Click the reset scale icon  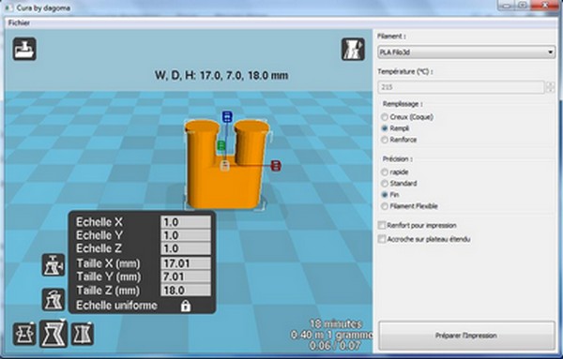pos(53,299)
